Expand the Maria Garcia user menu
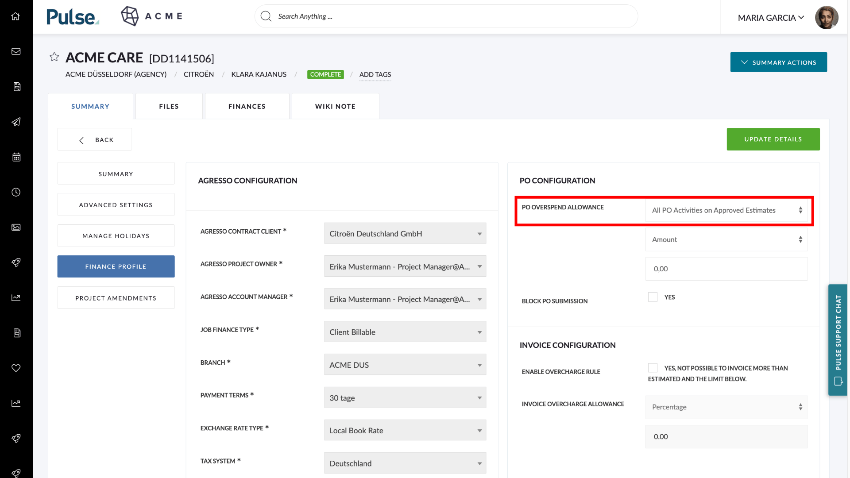 point(771,18)
